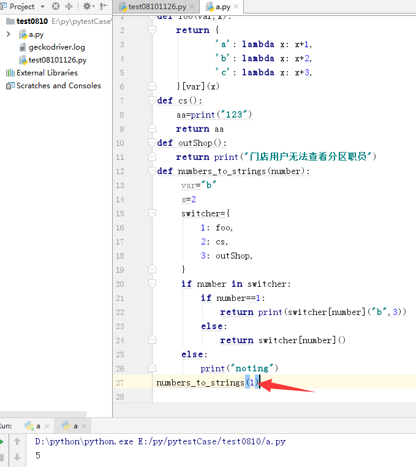Viewport: 416px width, 467px height.
Task: Switch to the test08101126.py editor tab
Action: tap(157, 7)
